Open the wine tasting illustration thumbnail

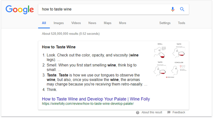click(x=170, y=60)
